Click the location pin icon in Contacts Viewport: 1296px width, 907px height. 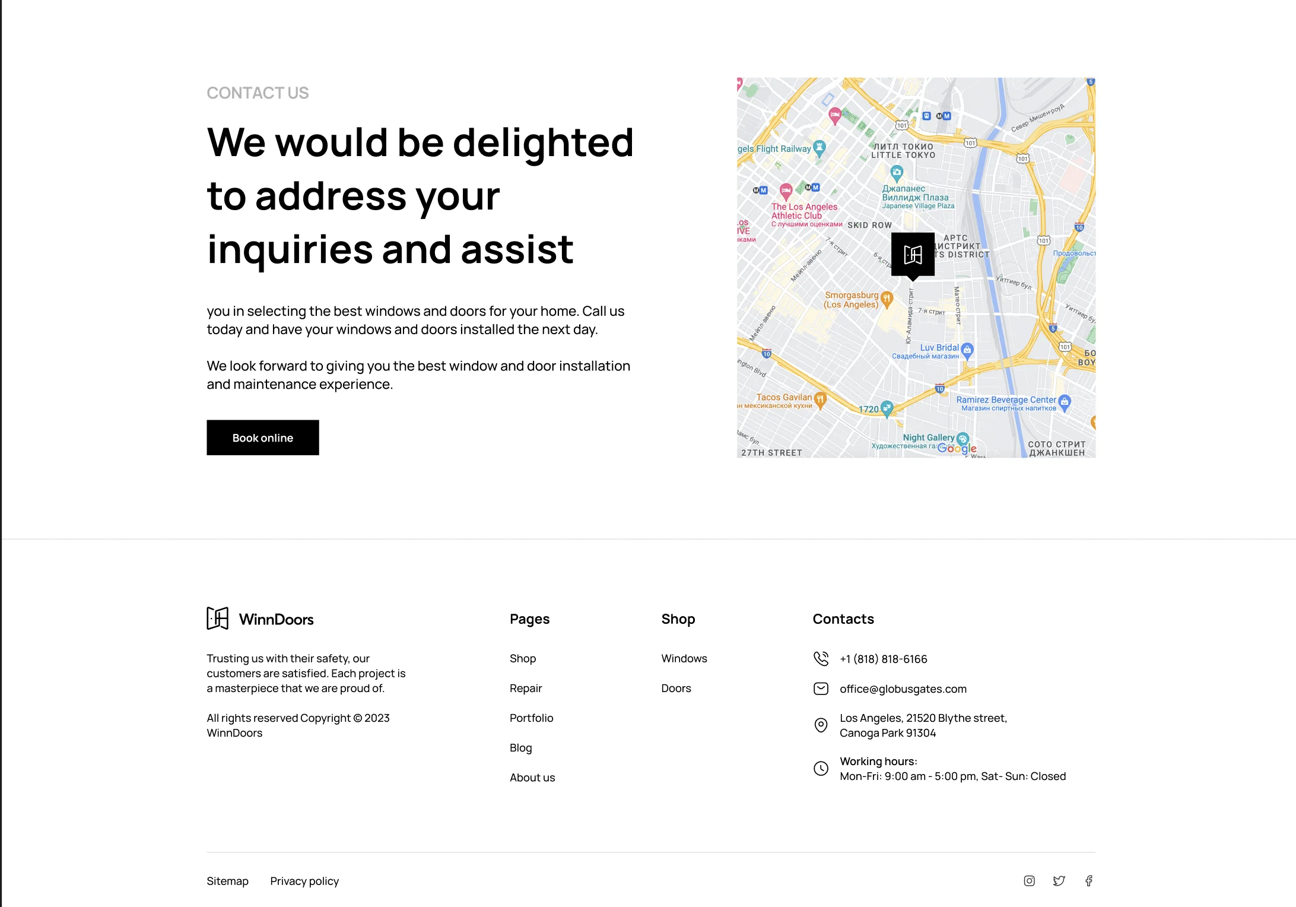[821, 725]
